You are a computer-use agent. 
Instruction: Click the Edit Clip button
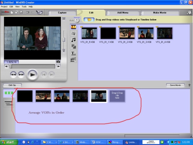coord(12,85)
